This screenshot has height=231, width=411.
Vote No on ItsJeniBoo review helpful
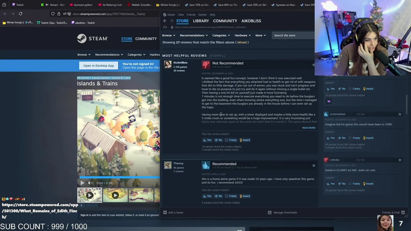click(218, 140)
